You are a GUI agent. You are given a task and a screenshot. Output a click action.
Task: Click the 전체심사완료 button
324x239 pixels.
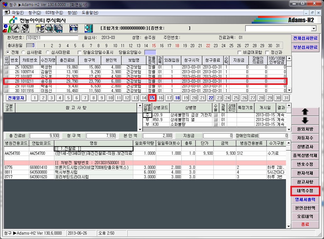pyautogui.click(x=305, y=38)
